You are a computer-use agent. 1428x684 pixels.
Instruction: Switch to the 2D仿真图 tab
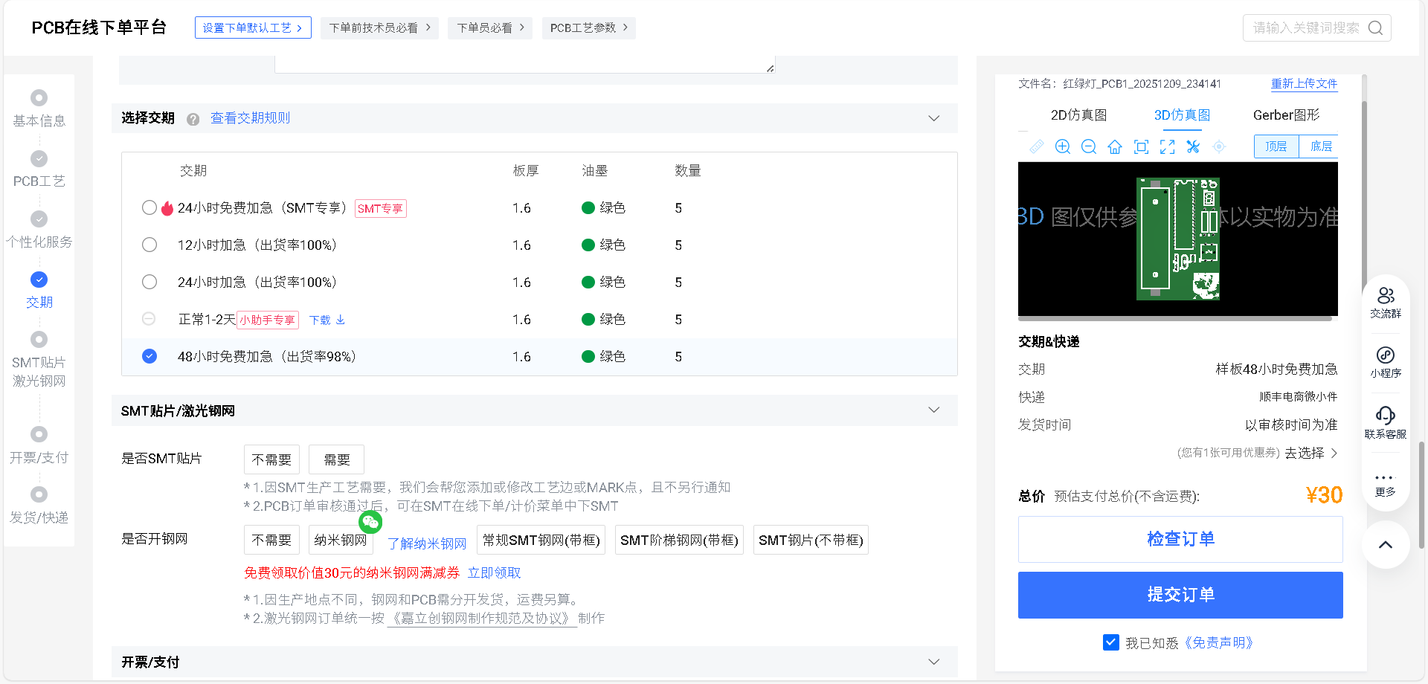1078,114
